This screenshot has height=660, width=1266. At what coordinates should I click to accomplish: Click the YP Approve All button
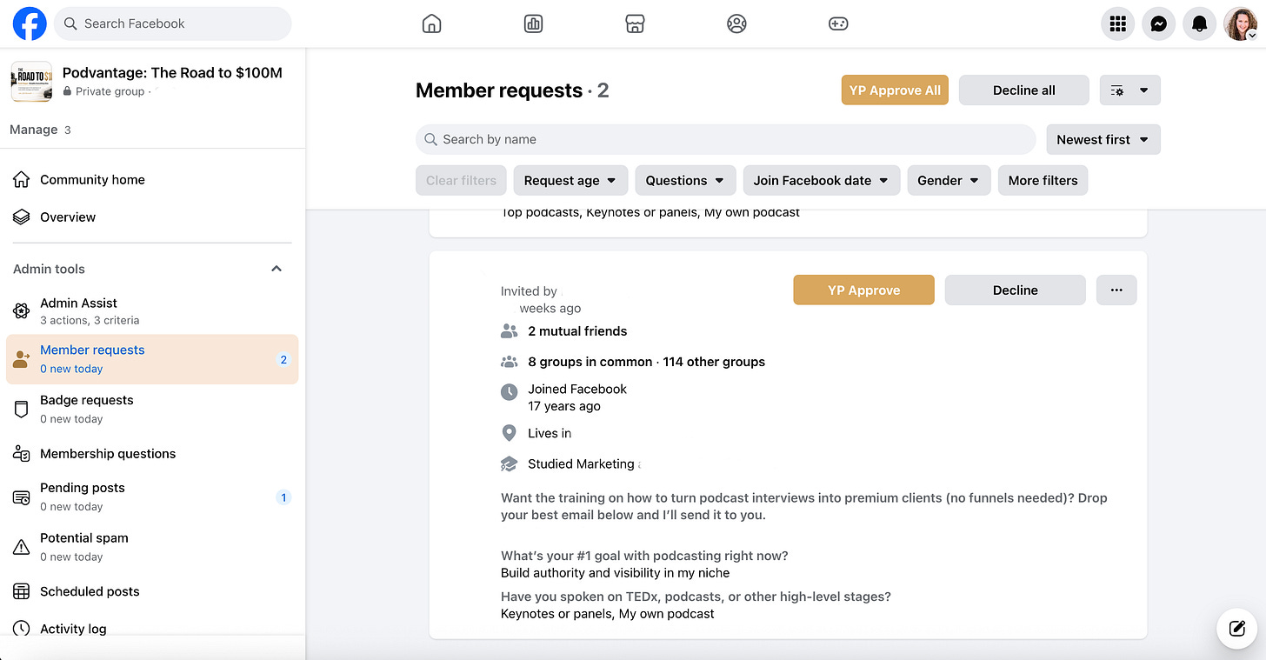coord(895,90)
